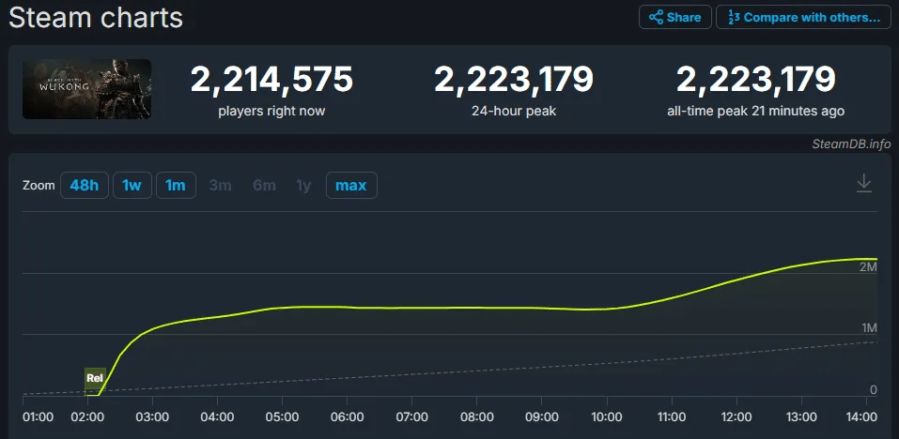Click the 24-hour peak value
Viewport: 899px width, 439px height.
tap(513, 81)
